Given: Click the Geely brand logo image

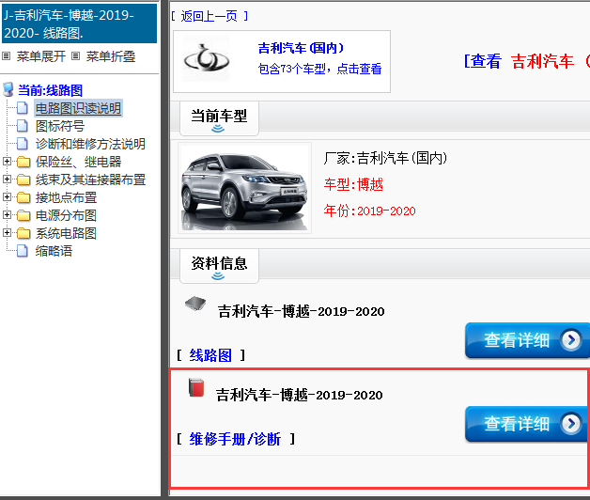Looking at the screenshot, I should [206, 59].
